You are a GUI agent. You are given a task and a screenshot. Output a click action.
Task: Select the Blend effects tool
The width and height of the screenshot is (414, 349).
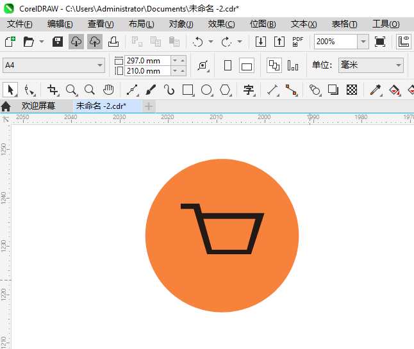[x=315, y=90]
